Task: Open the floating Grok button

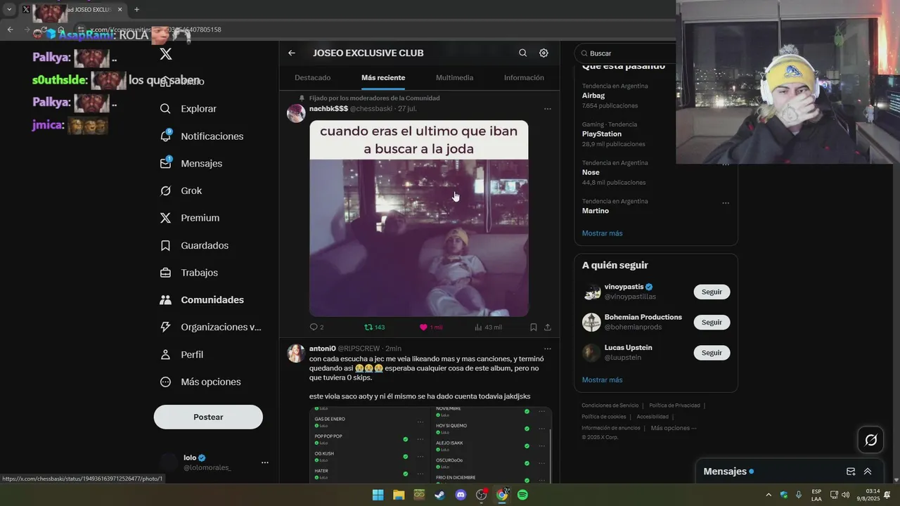Action: point(870,440)
